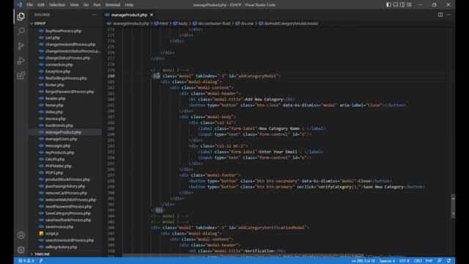Click div#addCategoryModal.modal in breadcrumb
Screen dimensions: 469x264
point(291,23)
